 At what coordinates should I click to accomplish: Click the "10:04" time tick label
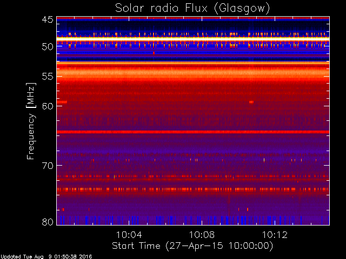129,235
